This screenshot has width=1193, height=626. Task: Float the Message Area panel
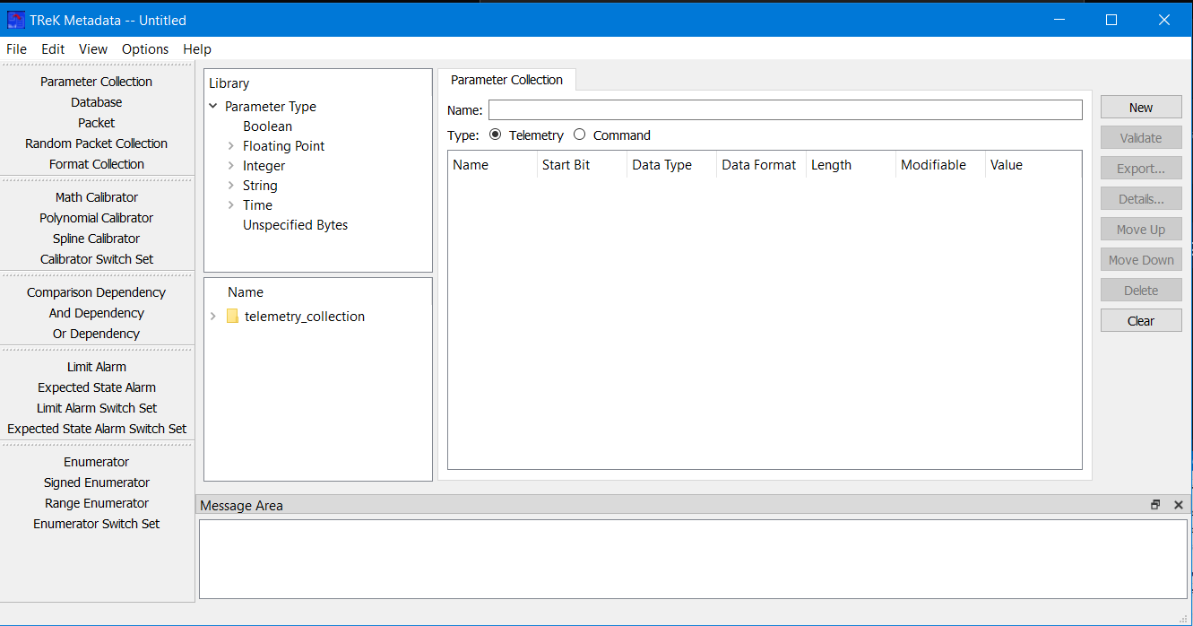tap(1155, 505)
